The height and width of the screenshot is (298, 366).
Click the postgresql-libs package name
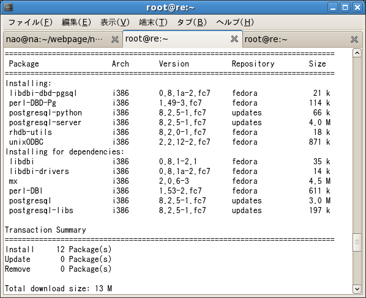point(41,211)
